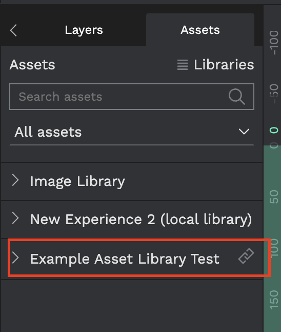Click the ruler at the green 0 mark
281x332 pixels.
pos(274,130)
